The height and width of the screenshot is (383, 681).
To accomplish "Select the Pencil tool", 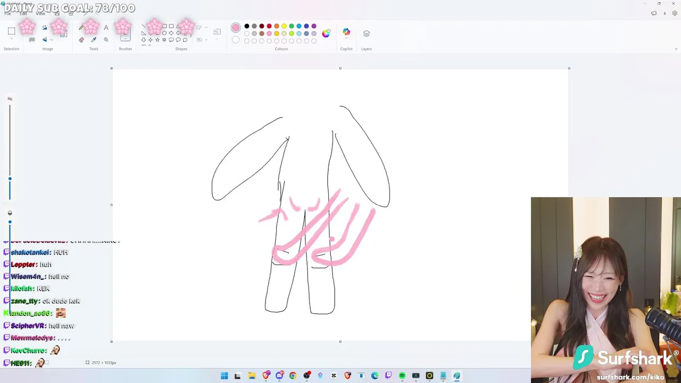I will point(81,28).
